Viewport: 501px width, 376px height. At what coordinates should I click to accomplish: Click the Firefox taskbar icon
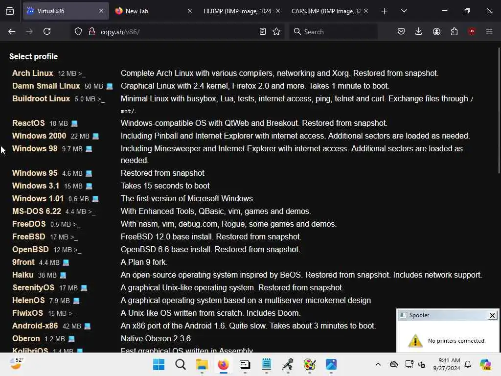[223, 364]
